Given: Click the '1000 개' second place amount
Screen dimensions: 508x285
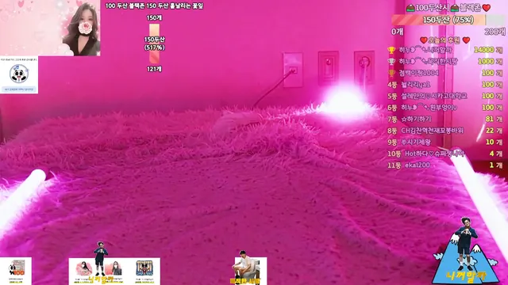Looking at the screenshot, I should (x=491, y=62).
